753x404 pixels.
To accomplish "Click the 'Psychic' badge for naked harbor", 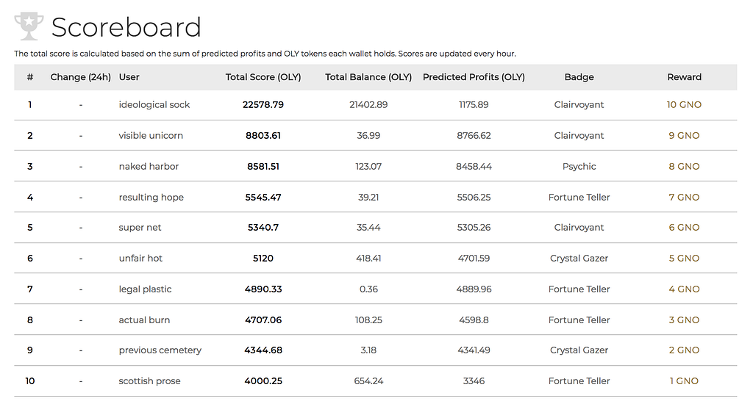I will tap(579, 167).
